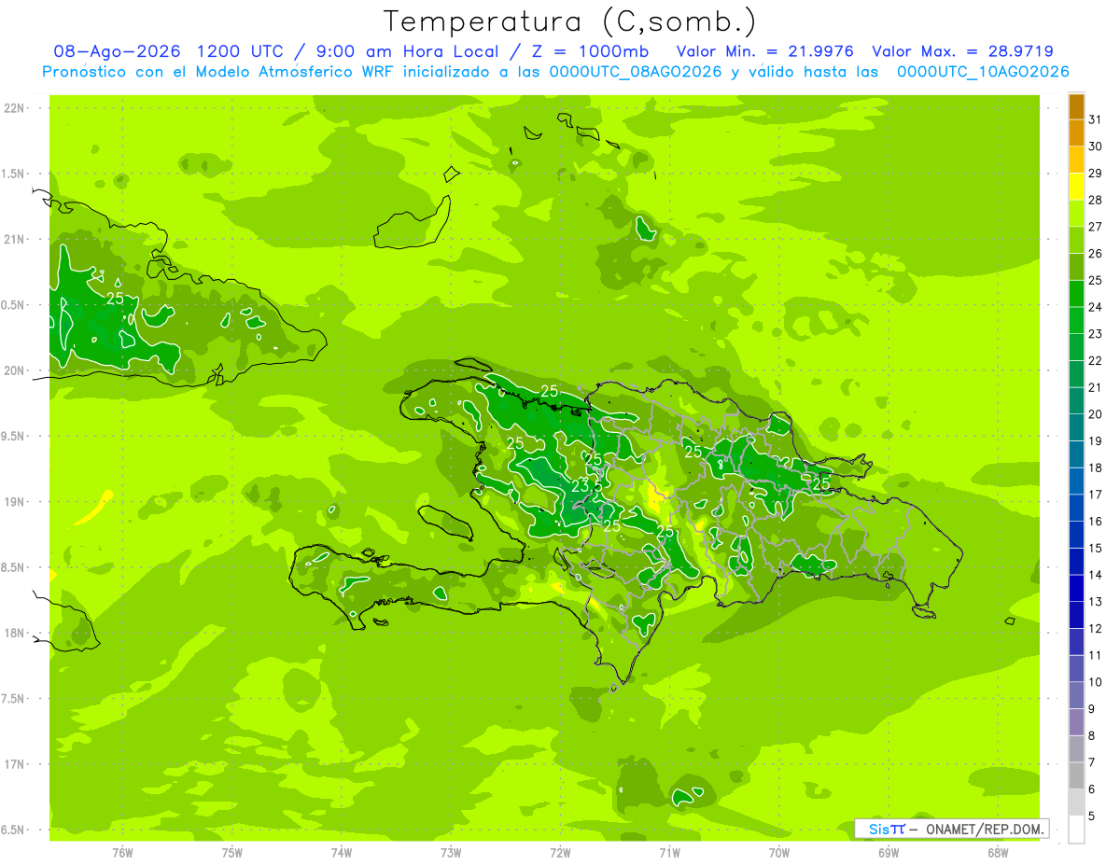Click the '70W' longitude axis label

[779, 853]
